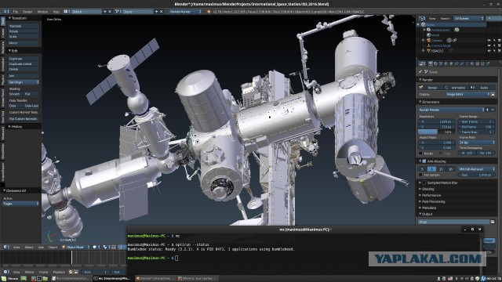Open the Display Image Editor dropdown
Image resolution: width=502 pixels, height=282 pixels.
coord(467,94)
